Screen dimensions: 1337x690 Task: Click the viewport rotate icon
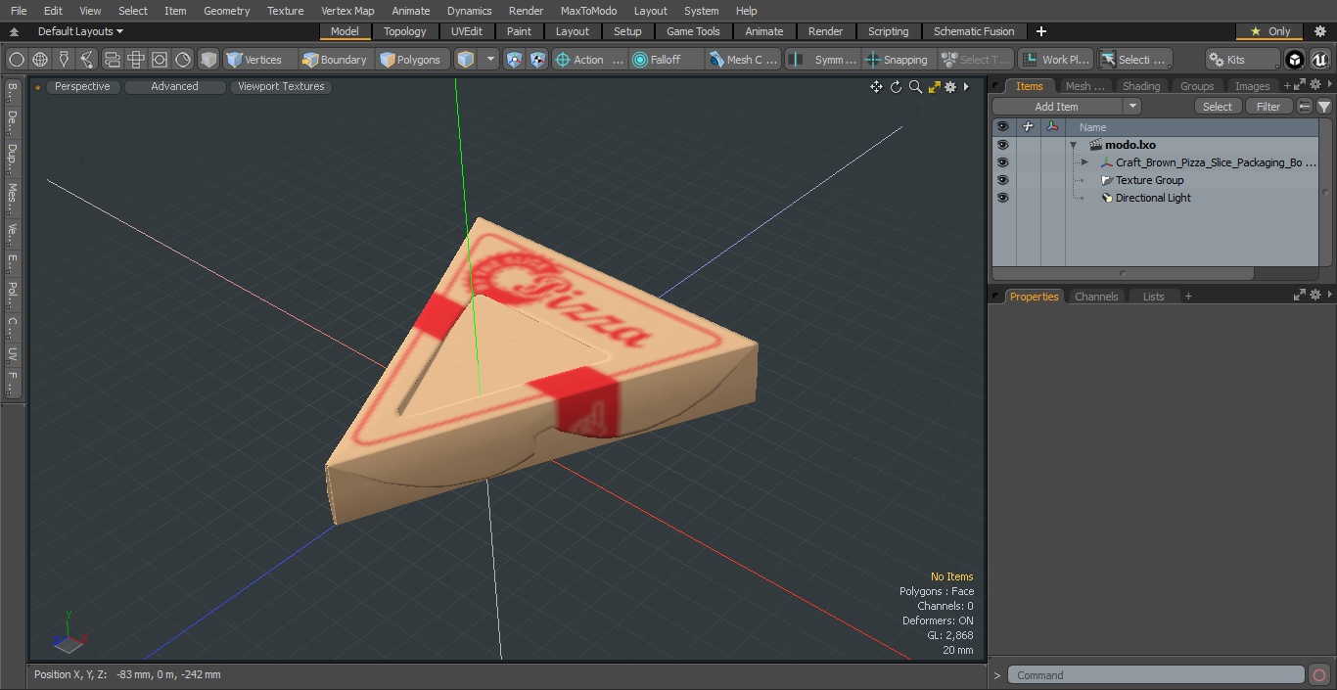coord(896,87)
